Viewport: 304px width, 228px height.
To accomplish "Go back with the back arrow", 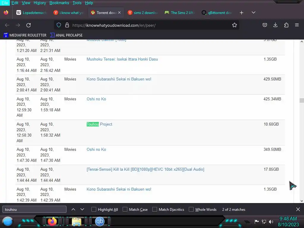I will tap(7, 25).
